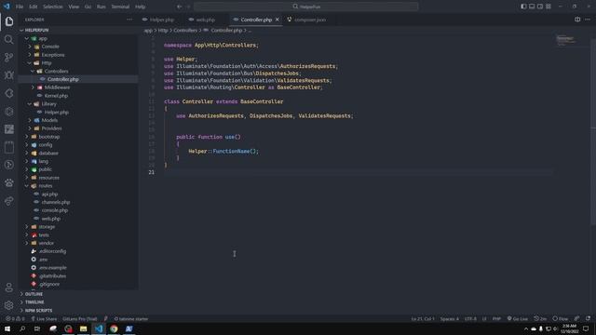This screenshot has height=335, width=596.
Task: Open Windows Start menu
Action: pyautogui.click(x=7, y=328)
